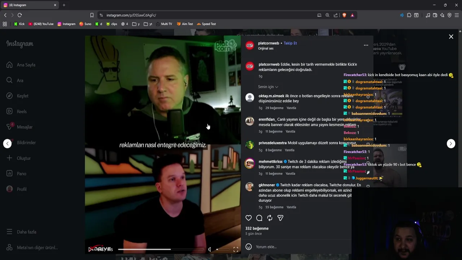Open gkhnoner's profile from comment

click(x=267, y=185)
